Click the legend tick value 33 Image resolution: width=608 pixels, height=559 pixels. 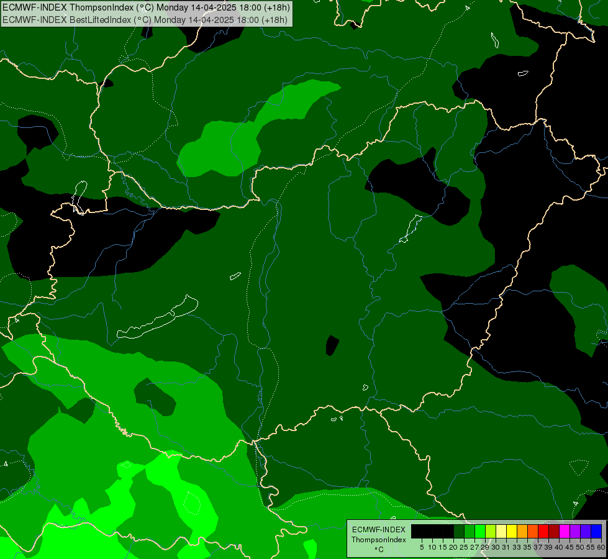click(517, 547)
